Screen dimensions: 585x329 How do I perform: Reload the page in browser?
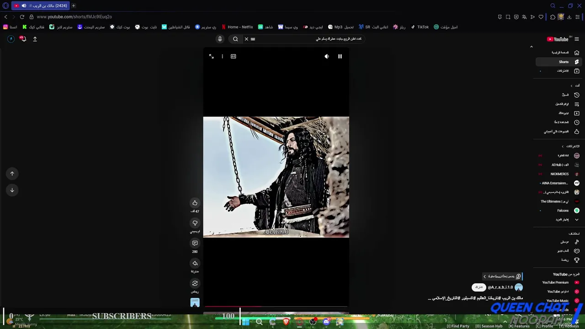[22, 17]
